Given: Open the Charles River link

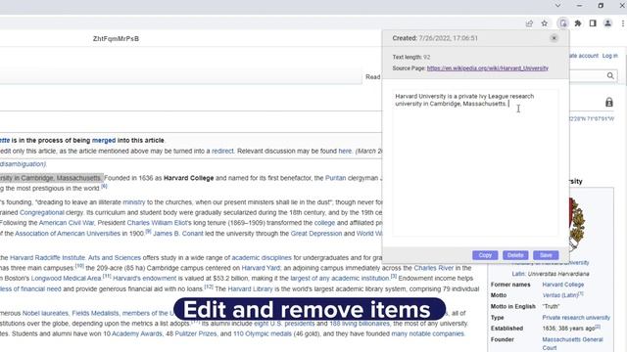Looking at the screenshot, I should click(434, 268).
